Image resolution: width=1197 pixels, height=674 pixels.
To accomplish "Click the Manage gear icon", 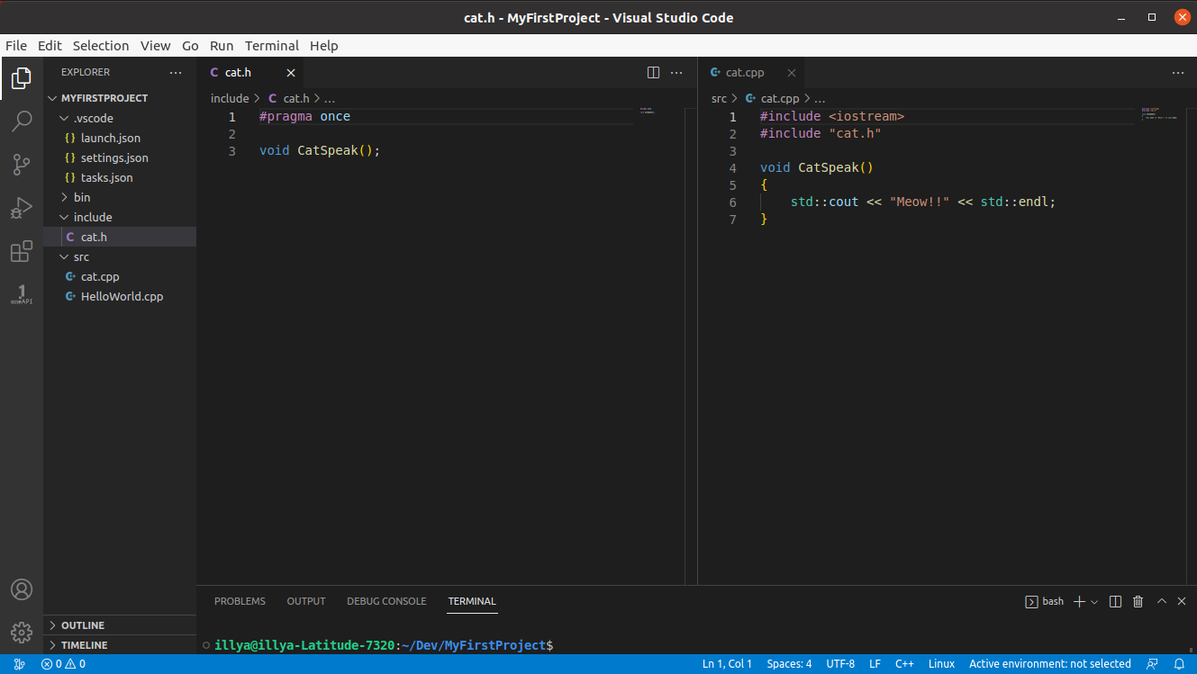I will [22, 632].
